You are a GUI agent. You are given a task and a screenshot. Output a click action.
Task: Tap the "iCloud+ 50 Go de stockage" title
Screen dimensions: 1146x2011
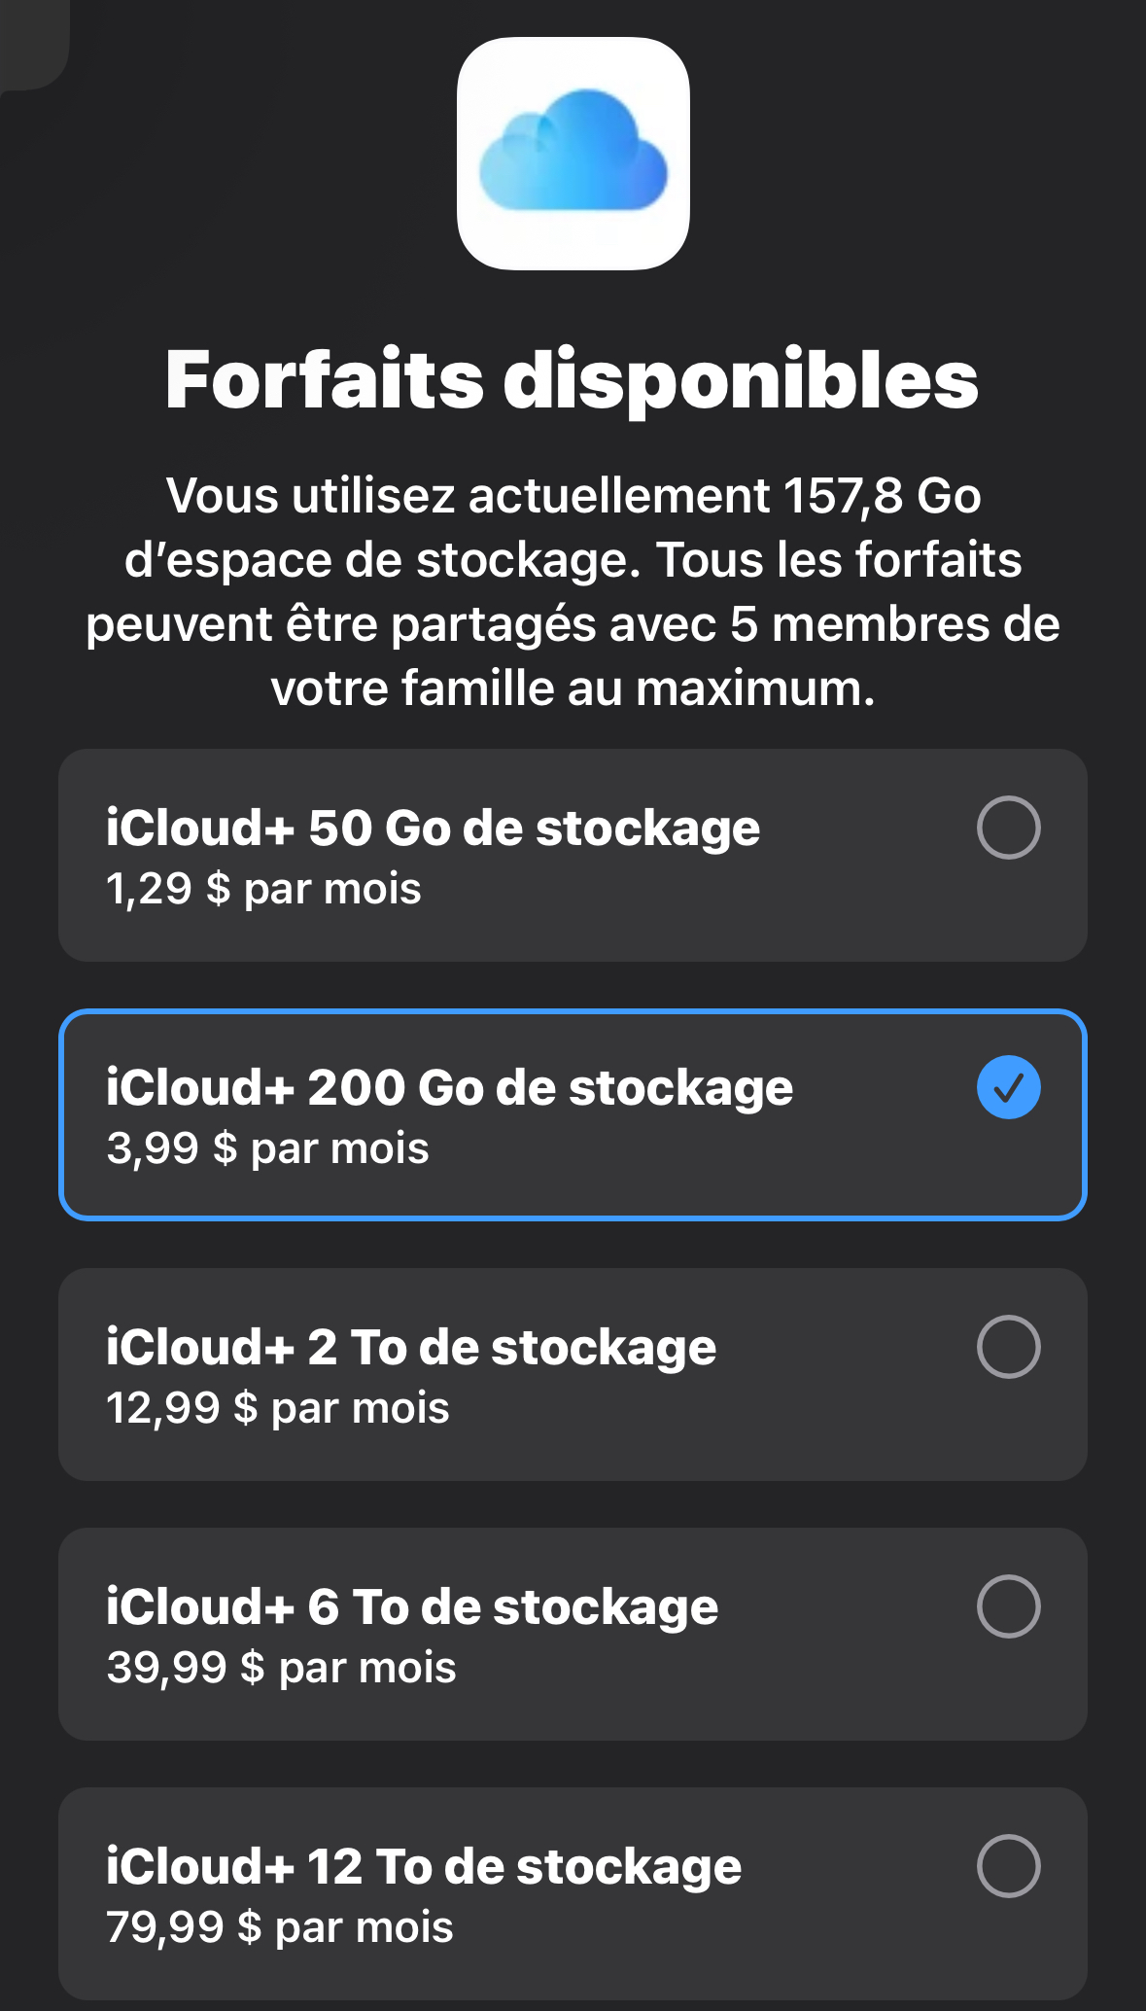433,828
